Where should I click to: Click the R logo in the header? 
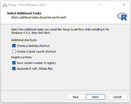(x=122, y=16)
